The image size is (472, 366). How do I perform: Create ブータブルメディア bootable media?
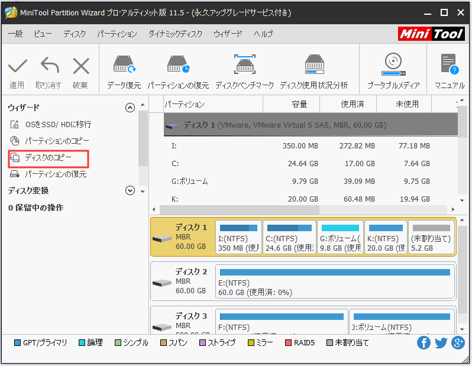click(x=393, y=64)
